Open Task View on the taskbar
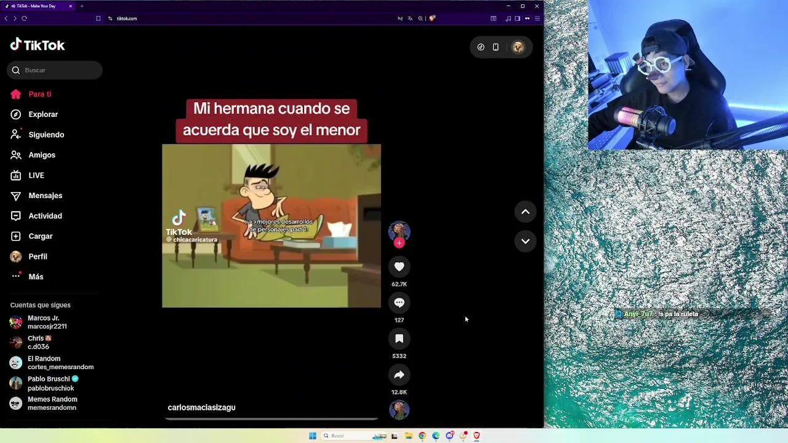788x443 pixels. coord(394,436)
